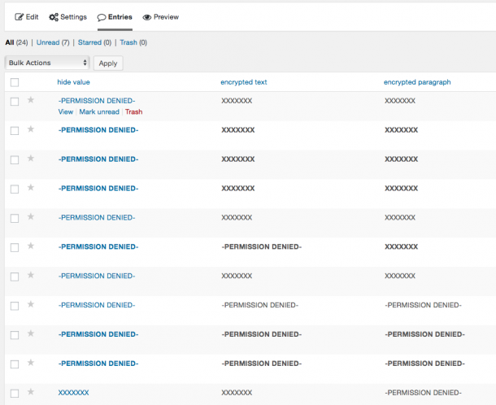Image resolution: width=496 pixels, height=405 pixels.
Task: Click the Apply button
Action: pyautogui.click(x=108, y=63)
